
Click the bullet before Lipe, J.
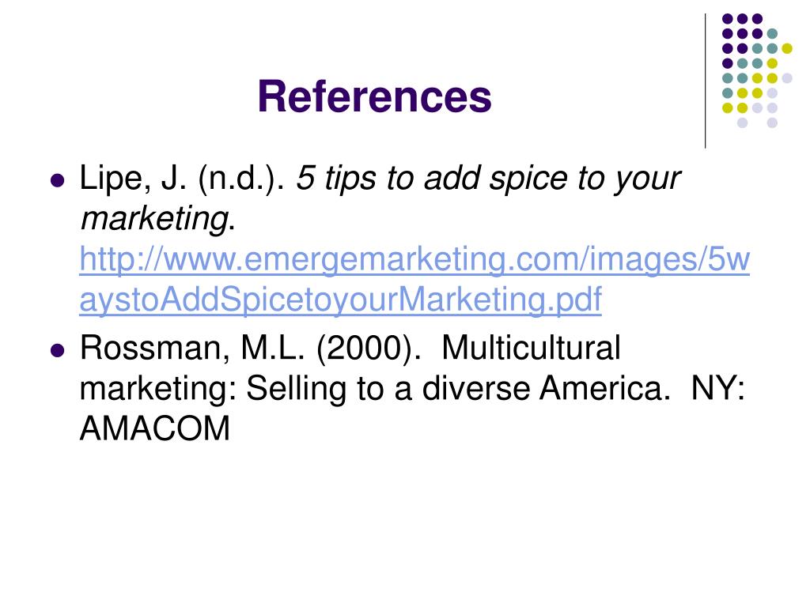(58, 181)
